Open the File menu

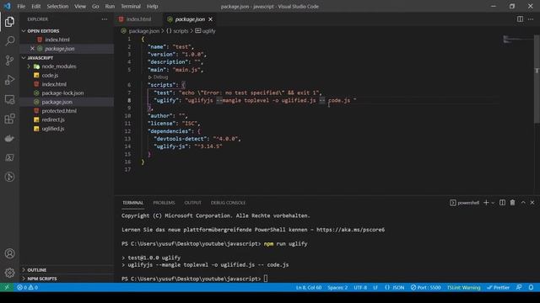(x=21, y=6)
